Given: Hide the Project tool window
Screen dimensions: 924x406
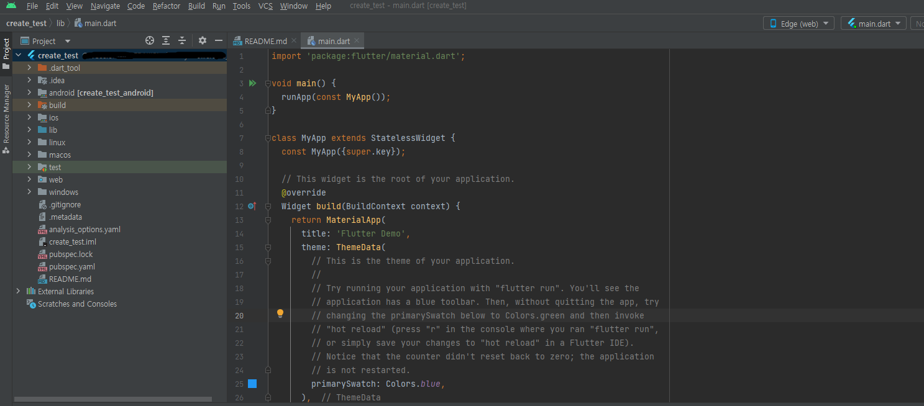Looking at the screenshot, I should pos(218,40).
